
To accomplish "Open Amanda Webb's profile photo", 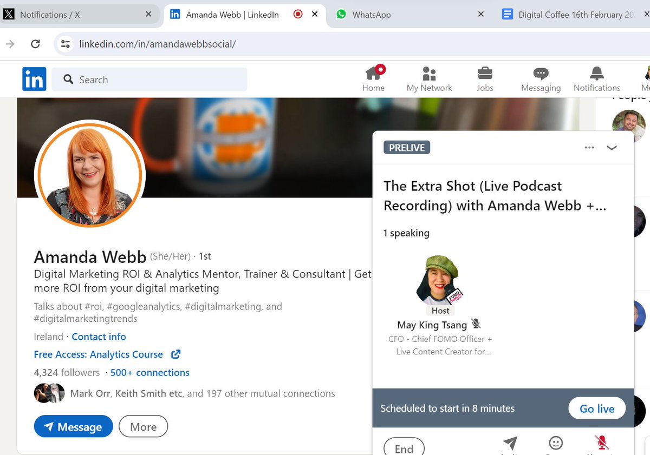I will pos(90,175).
